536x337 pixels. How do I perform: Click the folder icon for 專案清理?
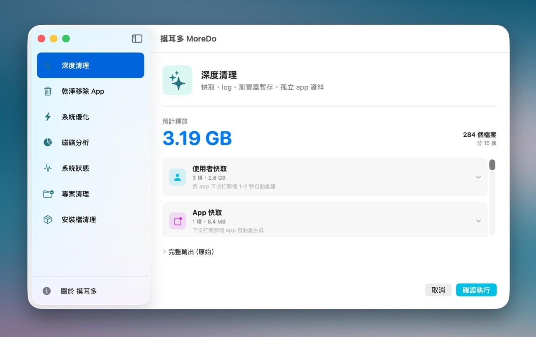[x=47, y=194]
